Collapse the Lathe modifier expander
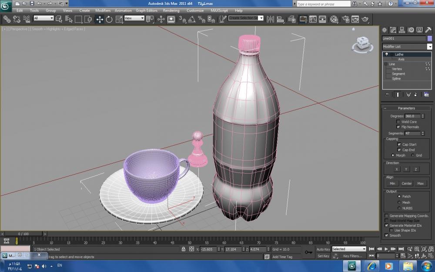Image resolution: width=435 pixels, height=272 pixels. click(x=392, y=54)
